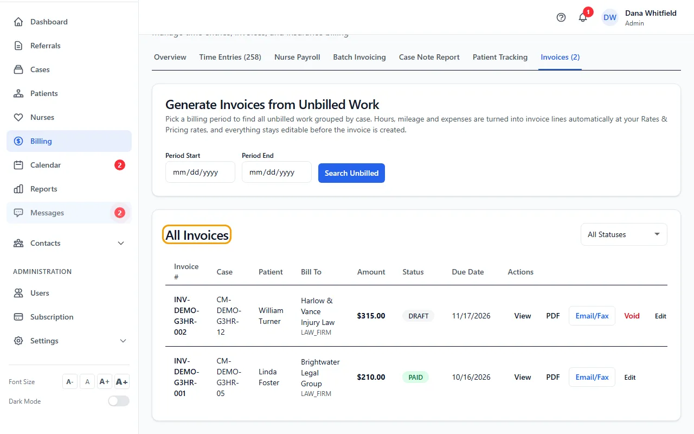Open notifications bell icon
694x434 pixels.
583,17
